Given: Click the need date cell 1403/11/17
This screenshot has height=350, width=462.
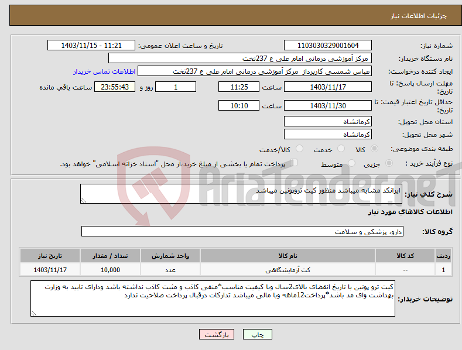Looking at the screenshot, I should click(x=50, y=270).
